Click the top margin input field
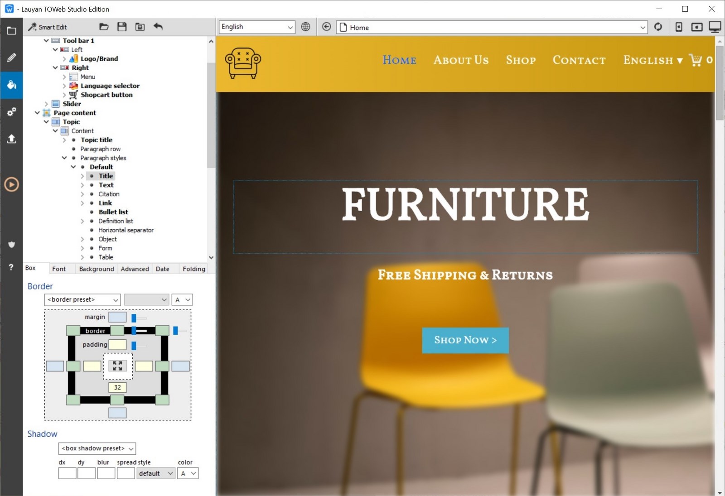Screen dimensions: 725x496 pos(117,317)
